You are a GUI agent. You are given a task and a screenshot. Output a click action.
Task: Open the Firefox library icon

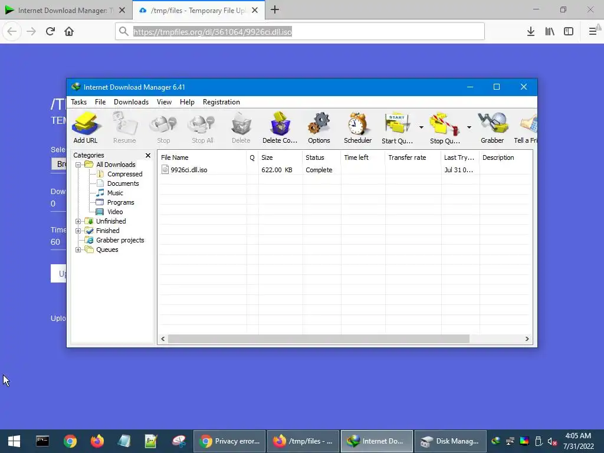550,31
